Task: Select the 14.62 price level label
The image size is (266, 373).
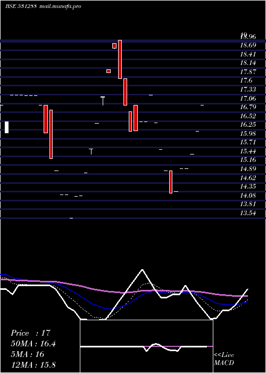Action: pyautogui.click(x=248, y=177)
